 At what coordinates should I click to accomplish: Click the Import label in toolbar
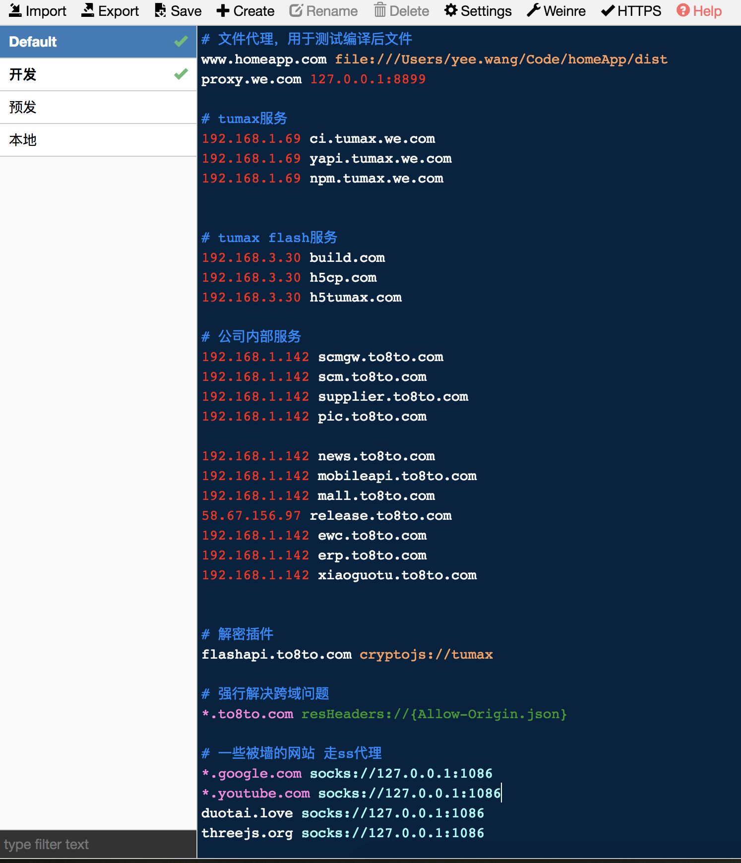[x=46, y=11]
